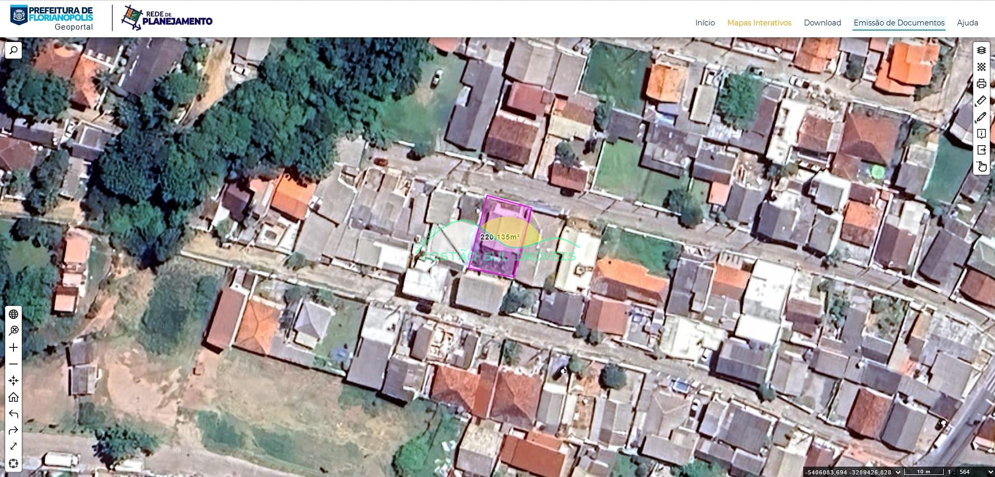Click the globe full extent icon
Screen dimensions: 995x477
(13, 314)
